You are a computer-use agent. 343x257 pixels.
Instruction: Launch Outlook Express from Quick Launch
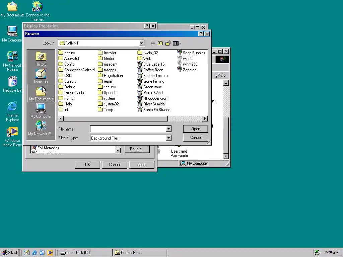(x=42, y=253)
